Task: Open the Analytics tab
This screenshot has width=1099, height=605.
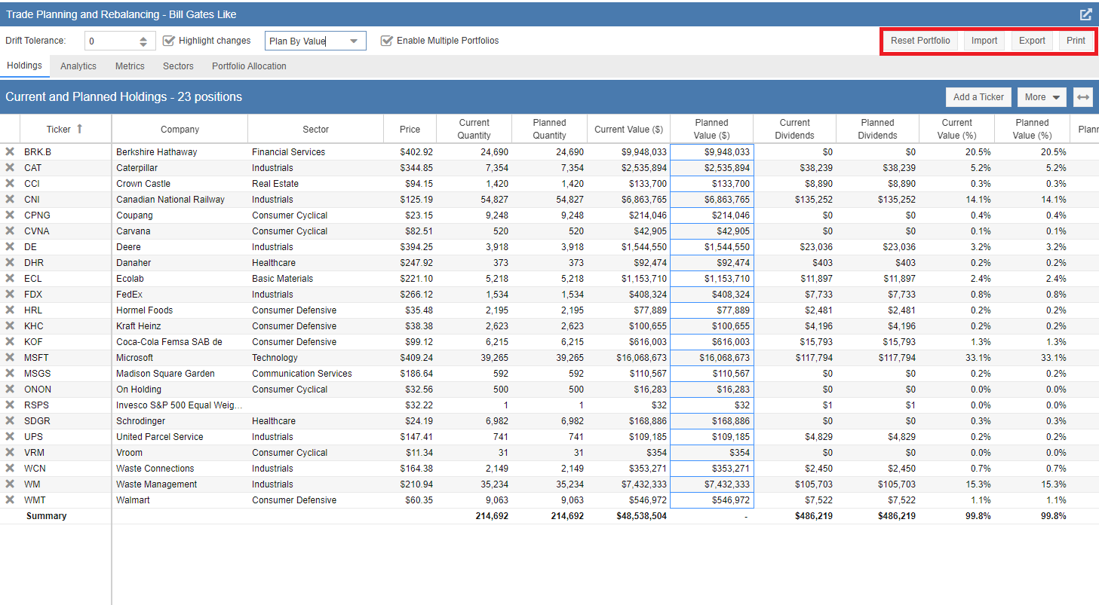Action: [78, 66]
